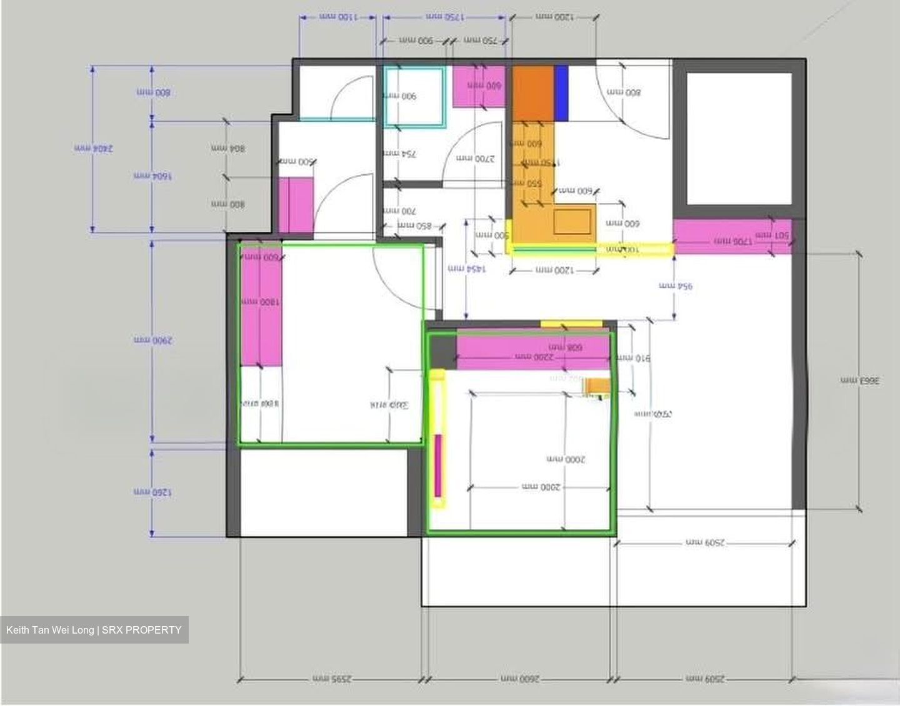Click the '2700 mm' label in the bathroom

pos(476,159)
